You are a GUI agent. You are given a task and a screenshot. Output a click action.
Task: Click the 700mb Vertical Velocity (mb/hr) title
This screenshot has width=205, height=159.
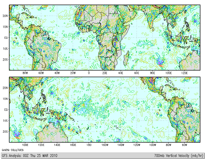pyautogui.click(x=179, y=156)
